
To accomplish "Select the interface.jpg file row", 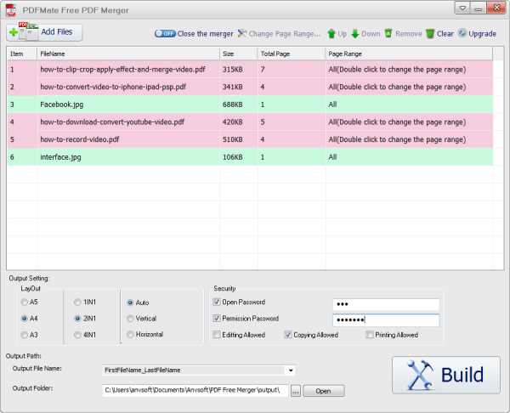I will pos(250,157).
